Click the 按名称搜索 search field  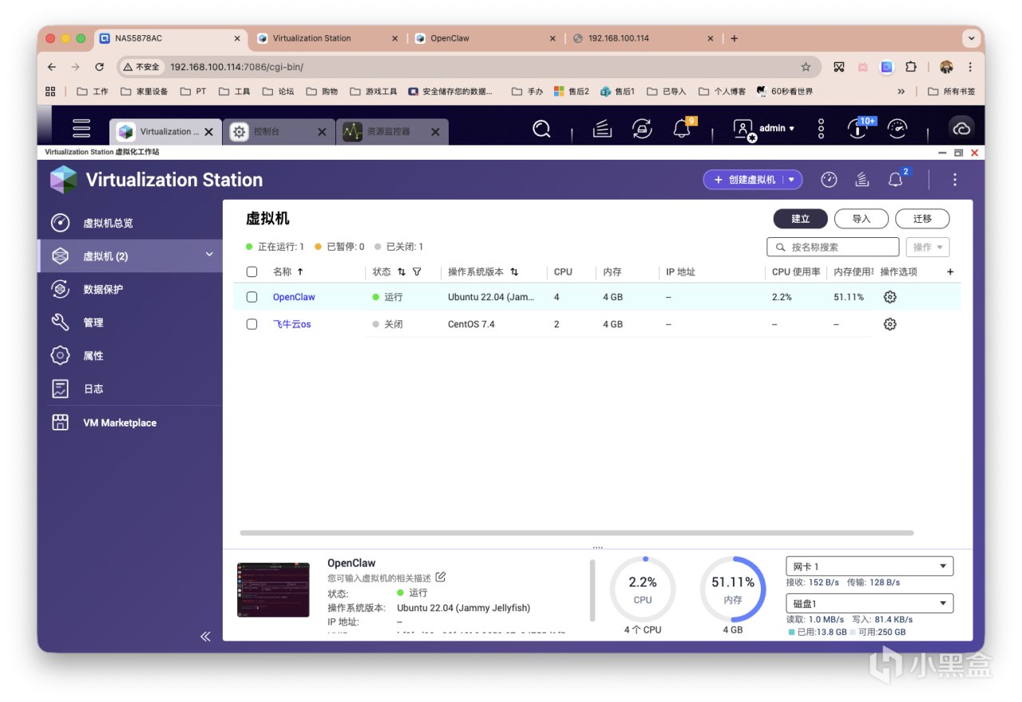click(833, 247)
